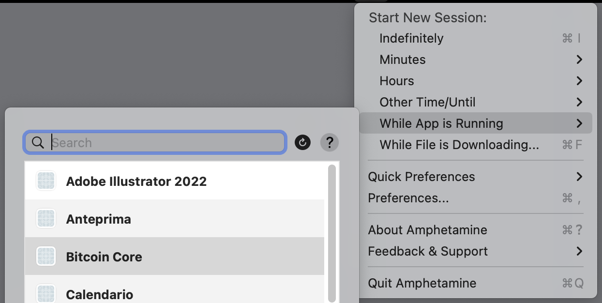The image size is (602, 303).
Task: Expand the Minutes submenu arrow
Action: coord(579,60)
